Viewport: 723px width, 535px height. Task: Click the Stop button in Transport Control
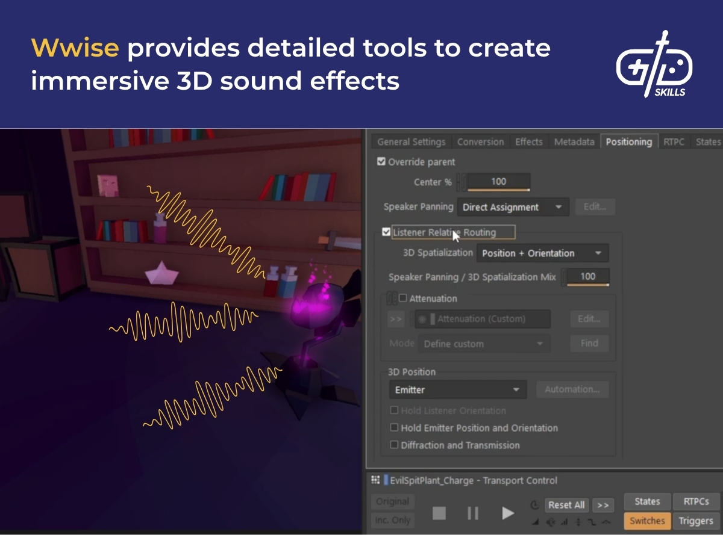coord(439,513)
